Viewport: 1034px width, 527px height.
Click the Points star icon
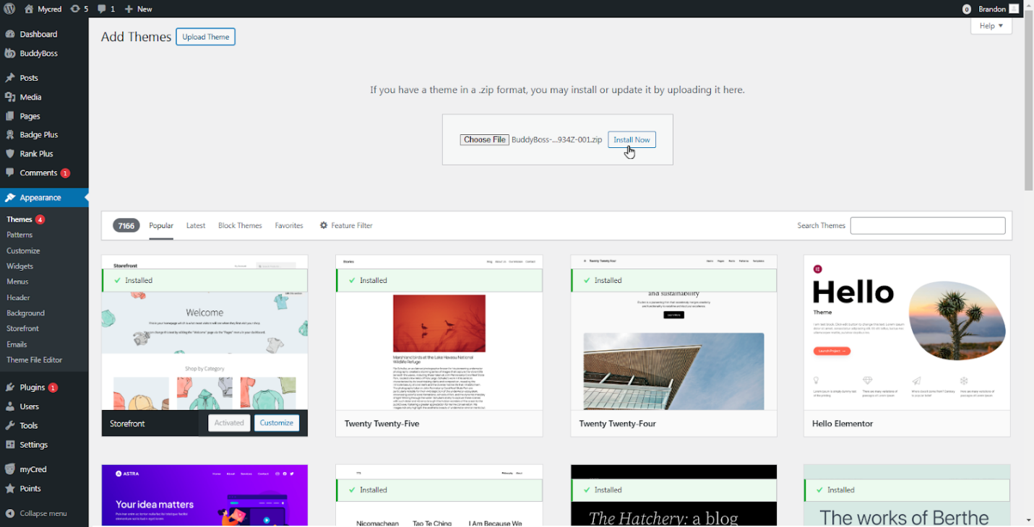10,489
